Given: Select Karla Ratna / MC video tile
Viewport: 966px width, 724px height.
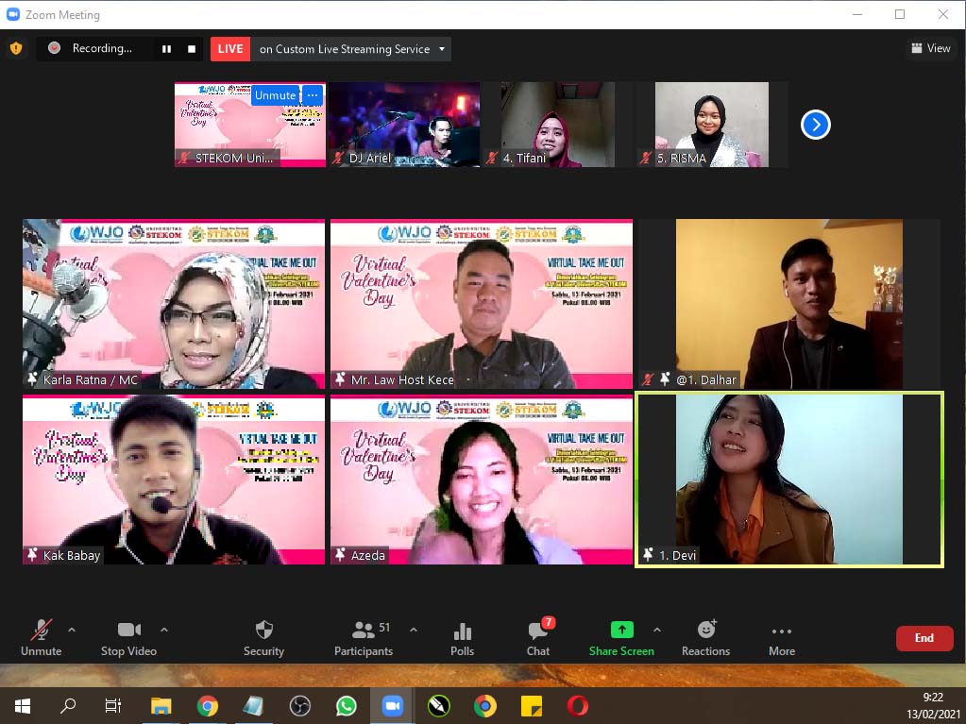Looking at the screenshot, I should pos(174,304).
